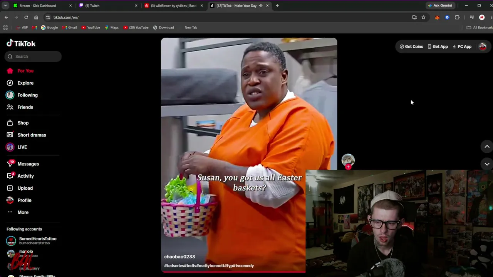Click the browser home icon
493x277 pixels.
click(x=36, y=17)
